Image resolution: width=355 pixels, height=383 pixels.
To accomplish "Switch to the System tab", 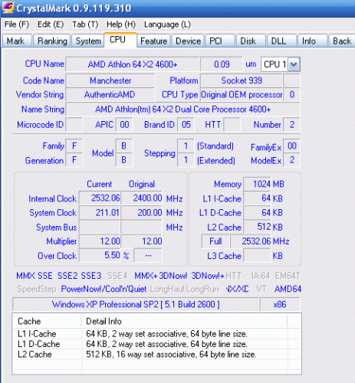I will click(x=88, y=41).
